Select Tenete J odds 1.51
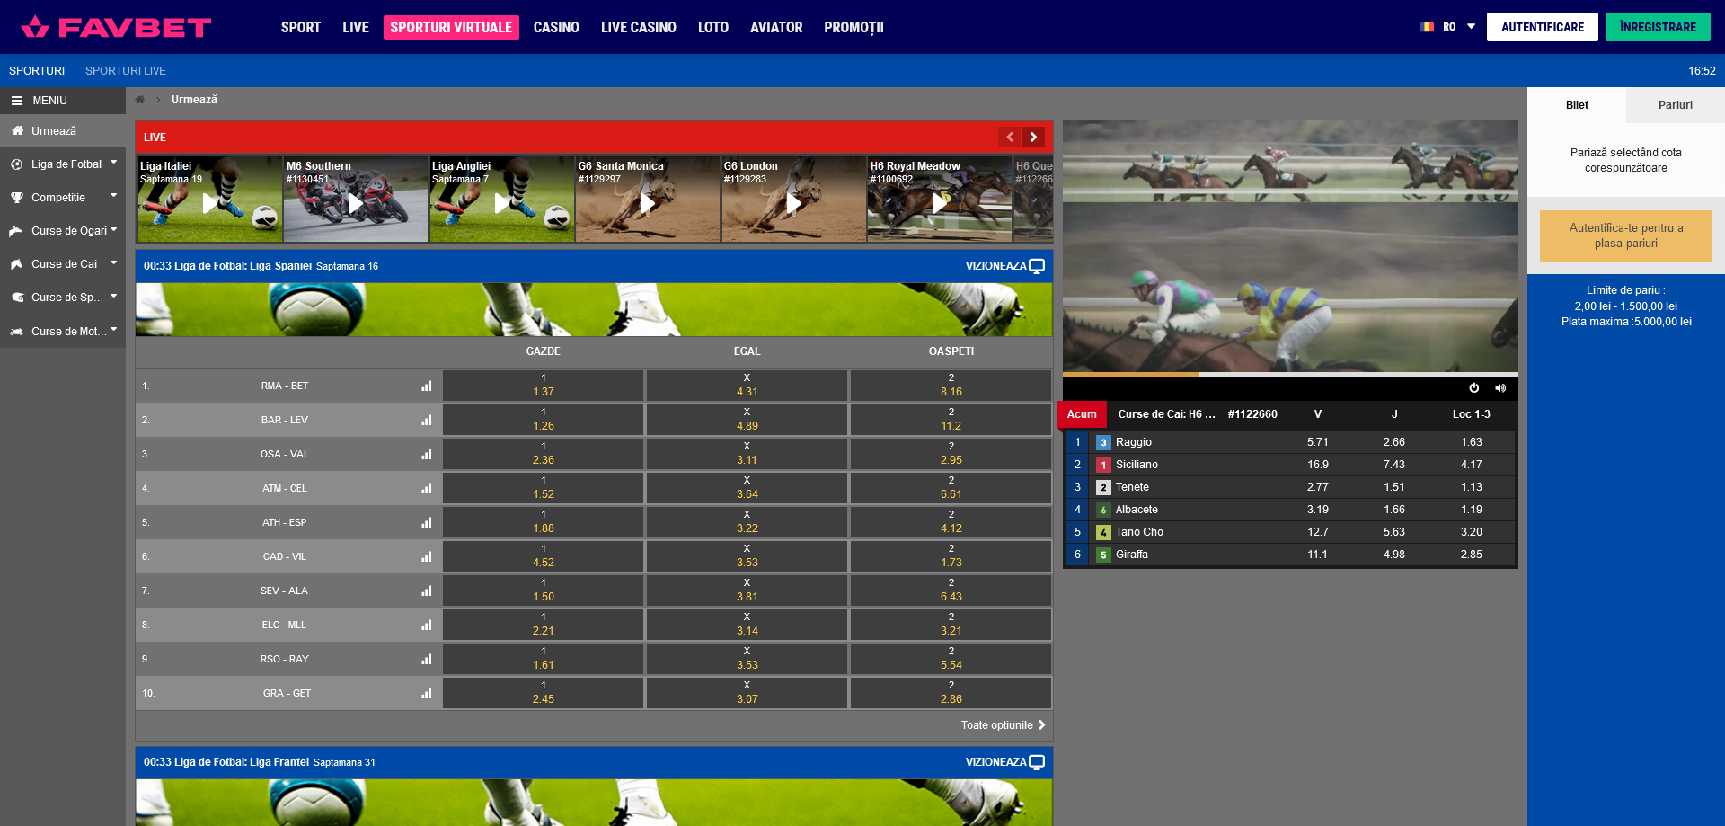Screen dimensions: 1725x826 point(1394,487)
